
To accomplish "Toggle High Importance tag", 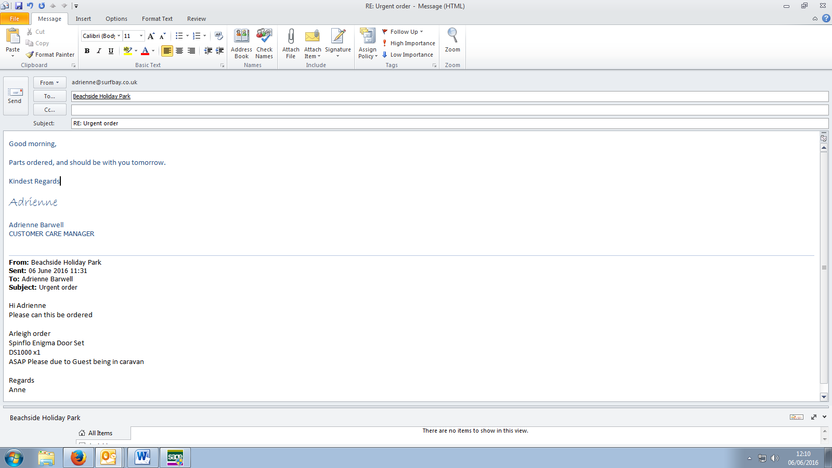I will point(409,43).
